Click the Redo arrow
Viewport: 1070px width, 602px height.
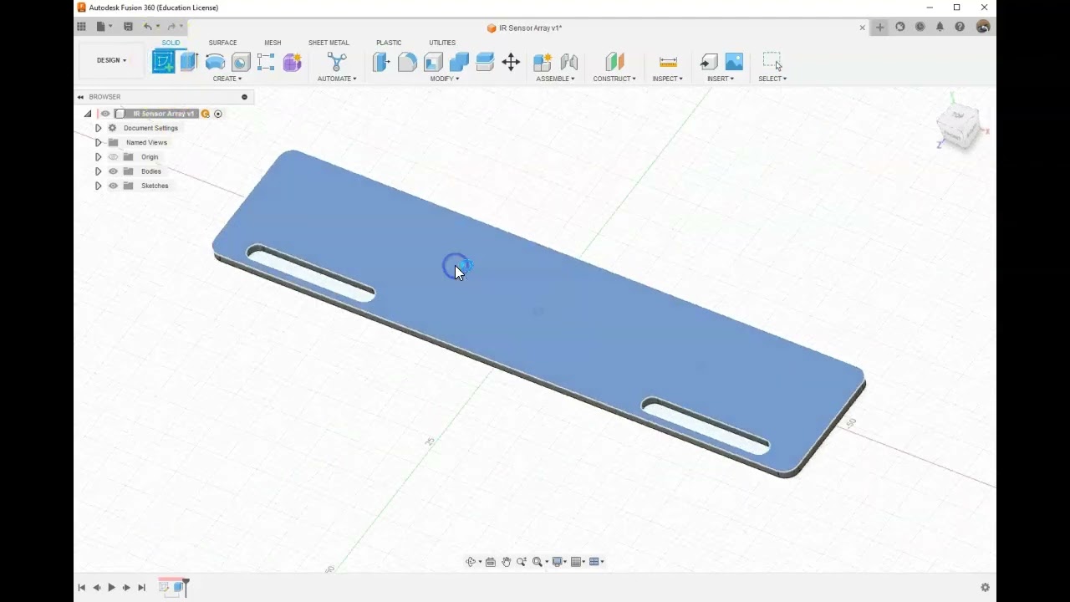click(x=171, y=27)
